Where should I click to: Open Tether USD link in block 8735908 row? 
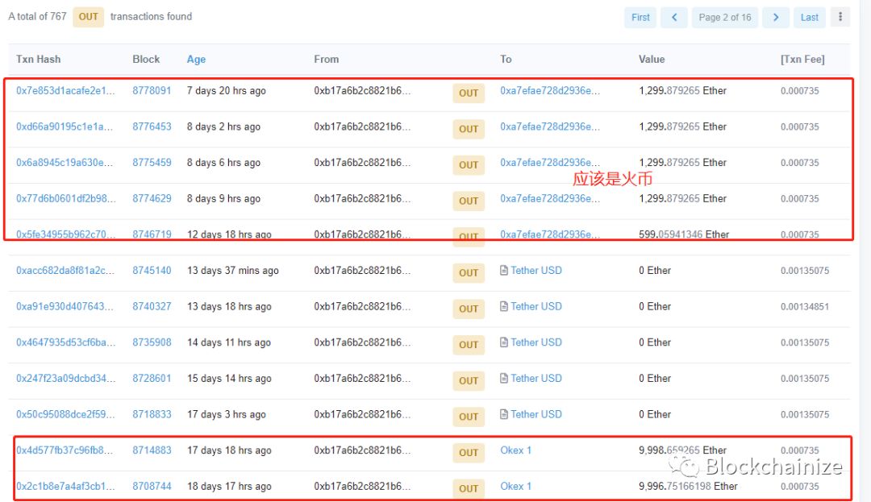coord(536,342)
